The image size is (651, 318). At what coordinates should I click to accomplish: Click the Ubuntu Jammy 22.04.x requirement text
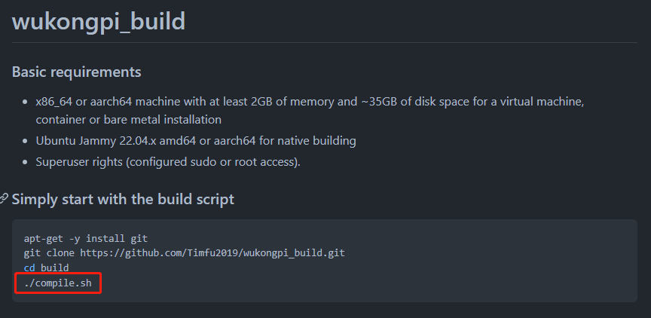tap(196, 141)
